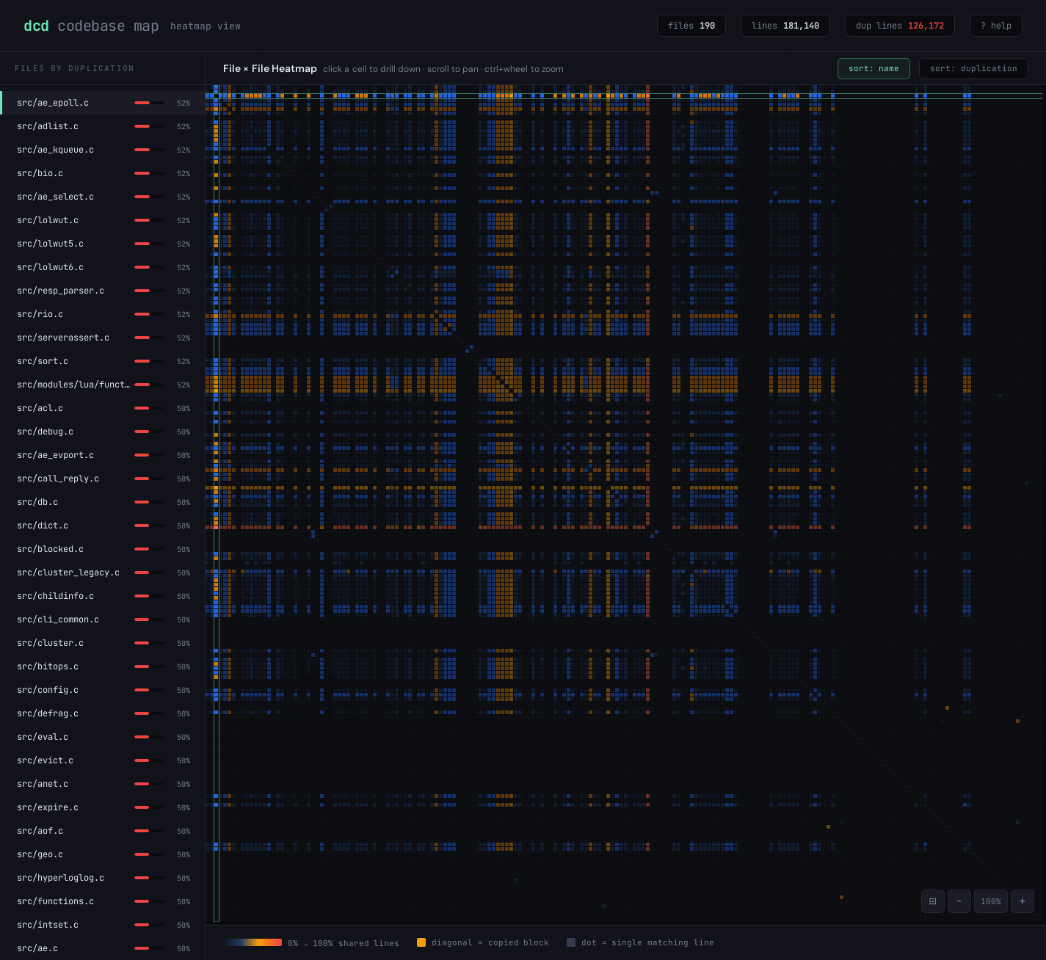Select src/lolwut6.c in file list

pyautogui.click(x=103, y=267)
